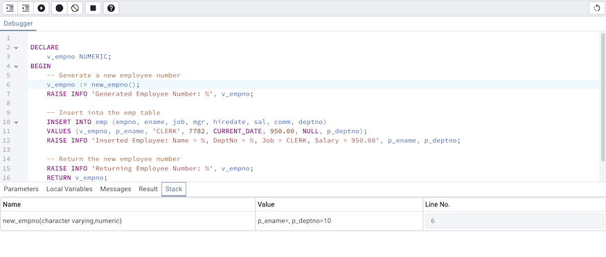
Task: Click the RAISE INFO 'Returning Employee Number' line
Action: 150,168
